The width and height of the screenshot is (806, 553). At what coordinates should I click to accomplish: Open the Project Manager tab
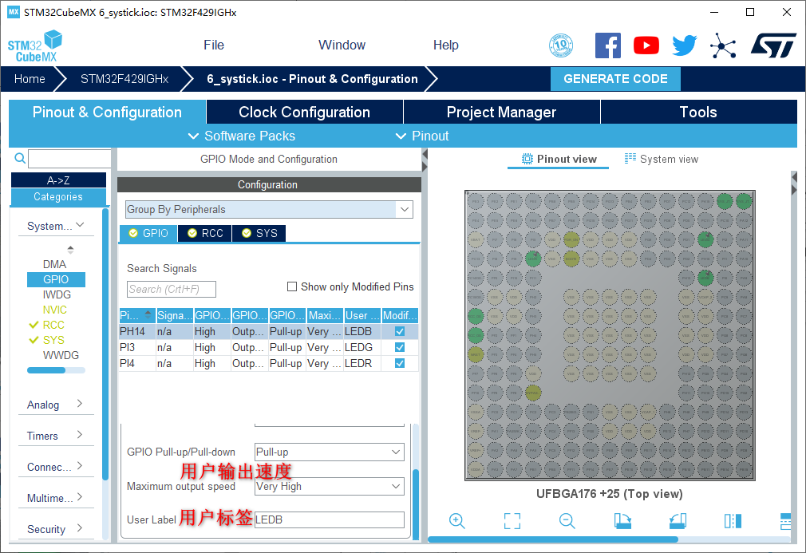tap(501, 113)
